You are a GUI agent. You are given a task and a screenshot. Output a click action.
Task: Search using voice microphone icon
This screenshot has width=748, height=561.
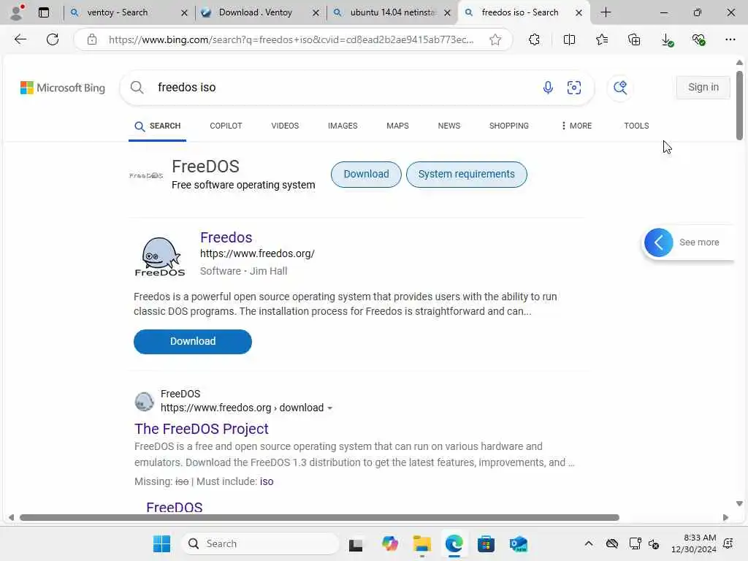(548, 88)
